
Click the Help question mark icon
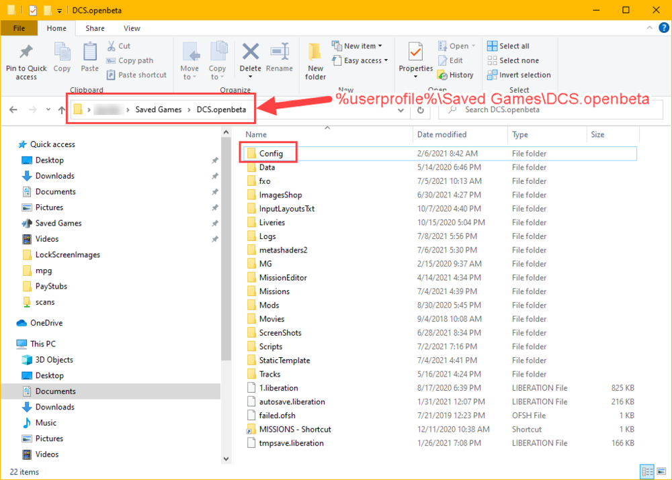tap(663, 28)
